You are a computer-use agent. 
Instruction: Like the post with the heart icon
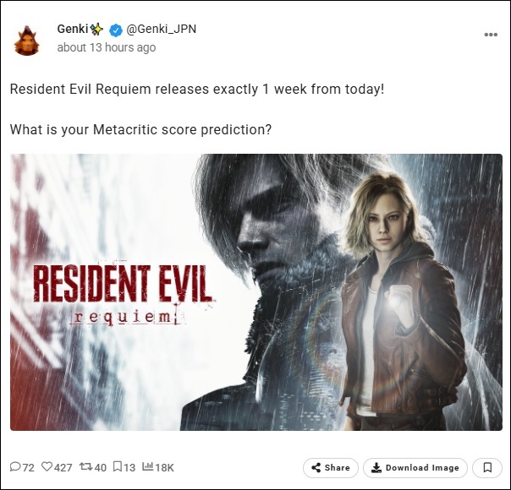(x=47, y=467)
